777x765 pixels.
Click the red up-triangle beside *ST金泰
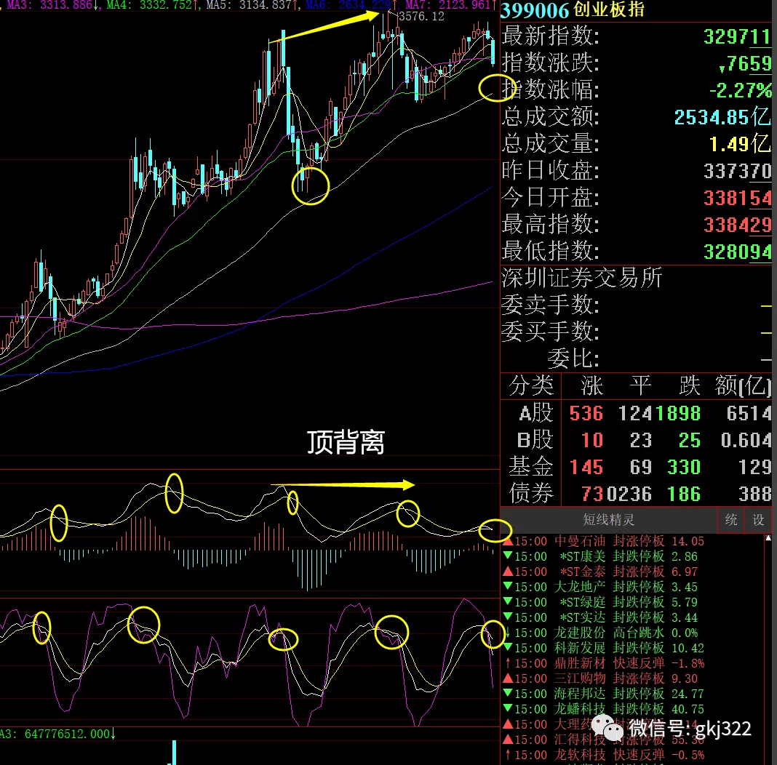click(507, 572)
